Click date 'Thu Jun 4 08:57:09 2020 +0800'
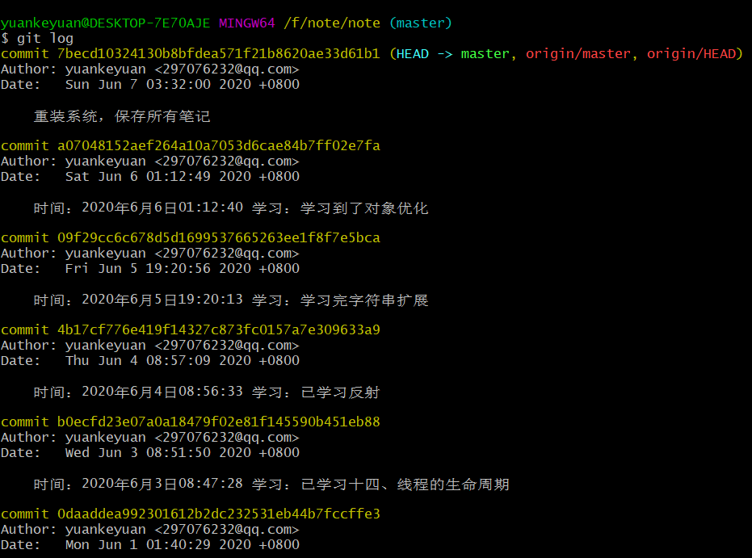 pos(183,360)
